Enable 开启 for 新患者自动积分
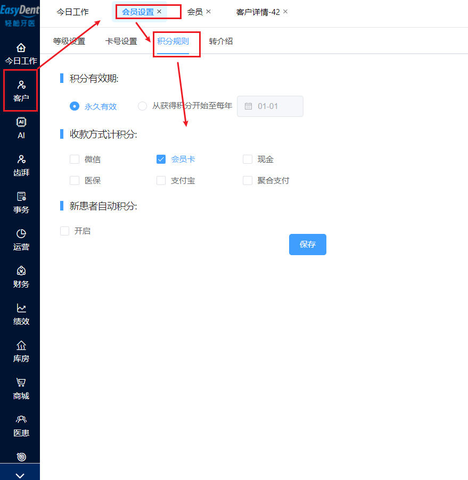 65,231
